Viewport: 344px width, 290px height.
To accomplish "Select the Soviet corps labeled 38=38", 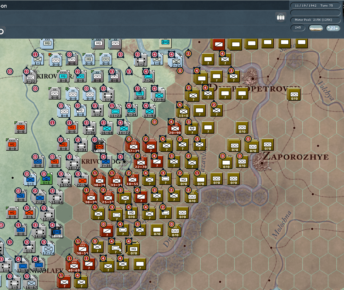I will (99, 181).
